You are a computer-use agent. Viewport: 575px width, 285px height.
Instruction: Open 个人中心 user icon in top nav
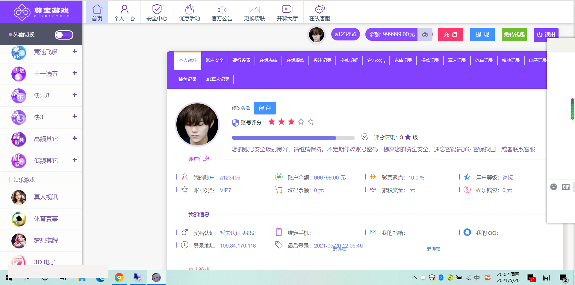(124, 9)
